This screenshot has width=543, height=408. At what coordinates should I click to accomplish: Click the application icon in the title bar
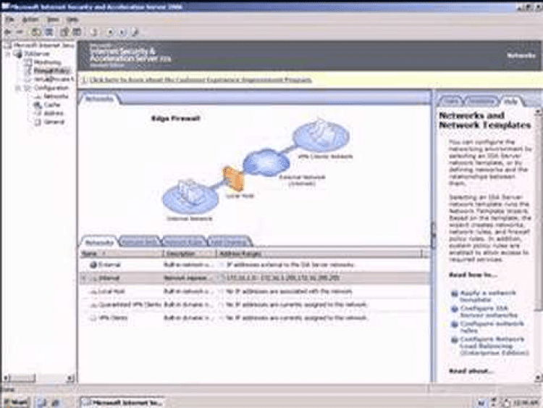[x=5, y=7]
